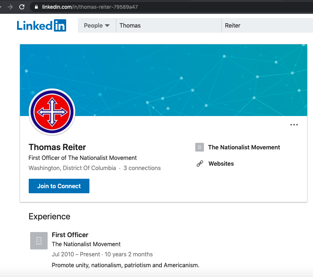Open the Websites link
This screenshot has width=313, height=277.
click(221, 164)
